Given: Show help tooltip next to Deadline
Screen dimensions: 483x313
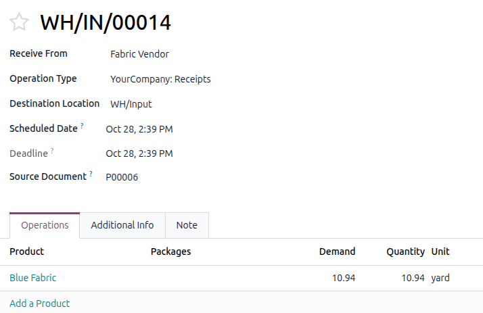Looking at the screenshot, I should click(52, 151).
